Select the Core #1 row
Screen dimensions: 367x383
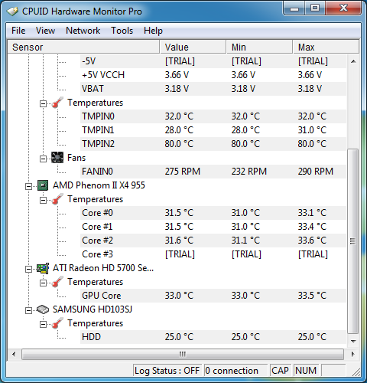tap(213, 227)
